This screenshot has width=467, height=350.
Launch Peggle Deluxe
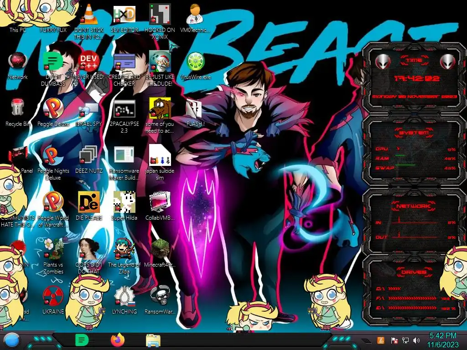click(x=53, y=108)
